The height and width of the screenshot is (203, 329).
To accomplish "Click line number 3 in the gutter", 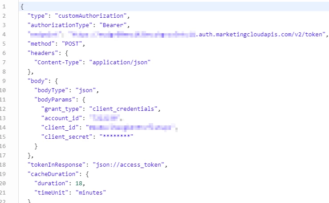I will click(4, 25).
